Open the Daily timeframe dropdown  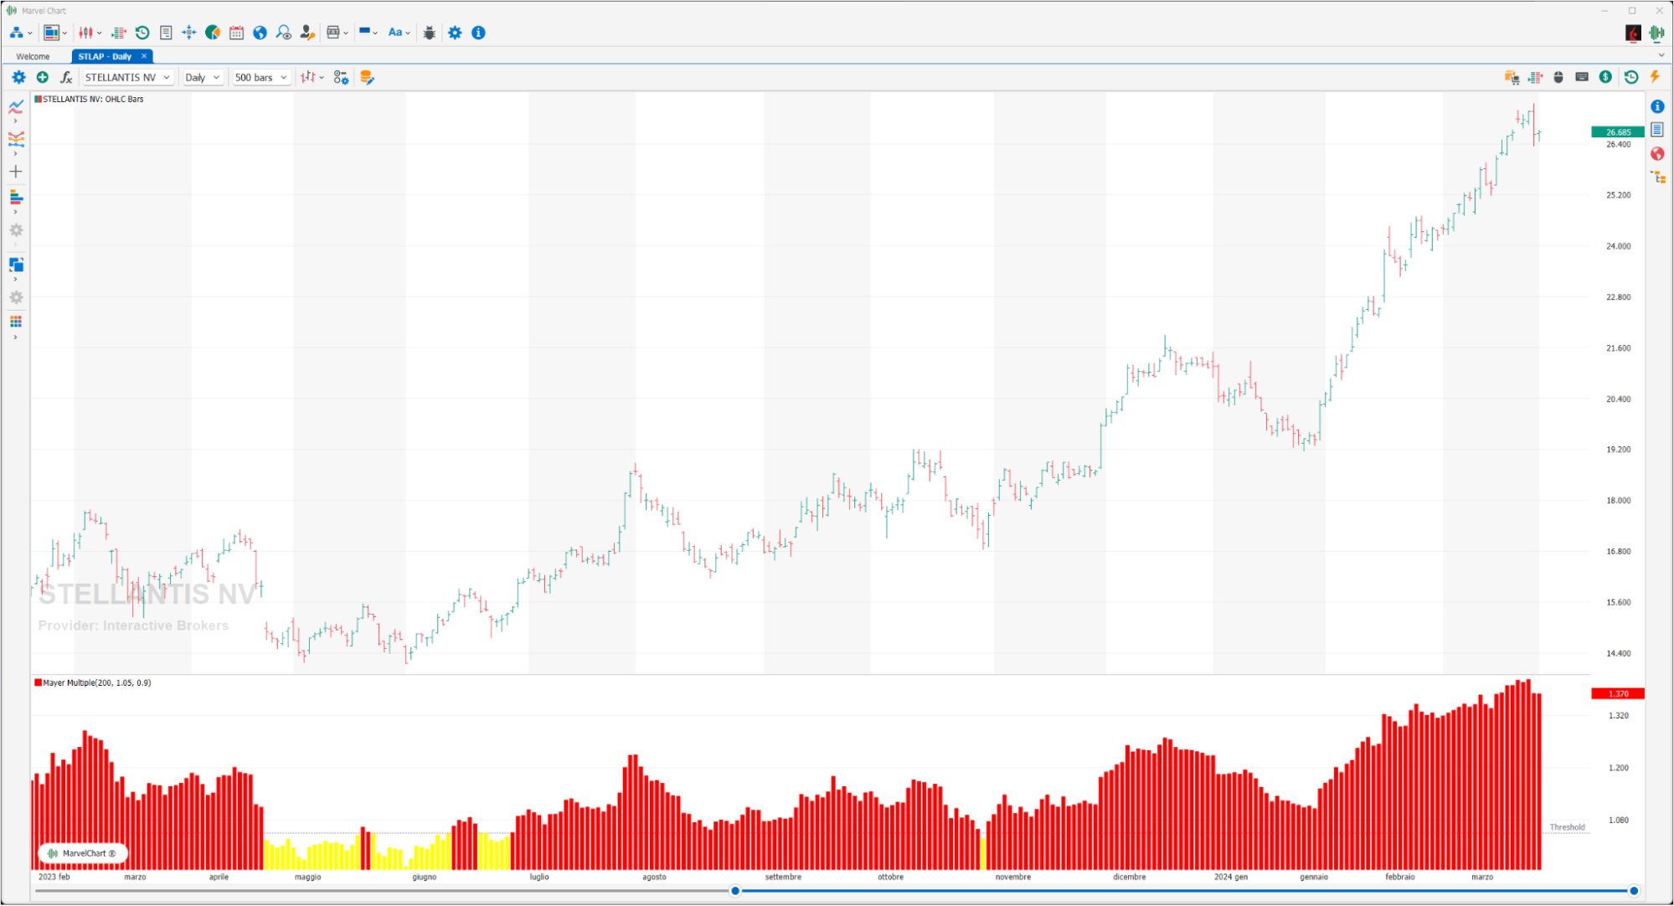[x=203, y=77]
